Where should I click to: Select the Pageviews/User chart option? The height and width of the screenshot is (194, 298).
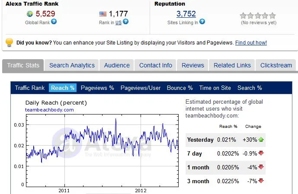141,88
